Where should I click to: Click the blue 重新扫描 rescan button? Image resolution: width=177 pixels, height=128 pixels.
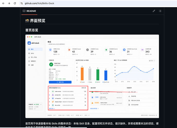click(x=60, y=82)
